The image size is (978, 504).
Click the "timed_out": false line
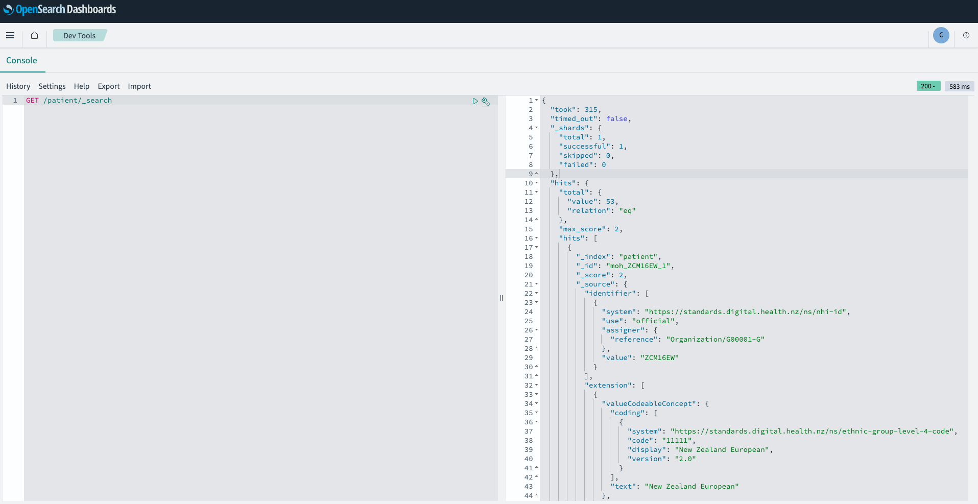[590, 119]
